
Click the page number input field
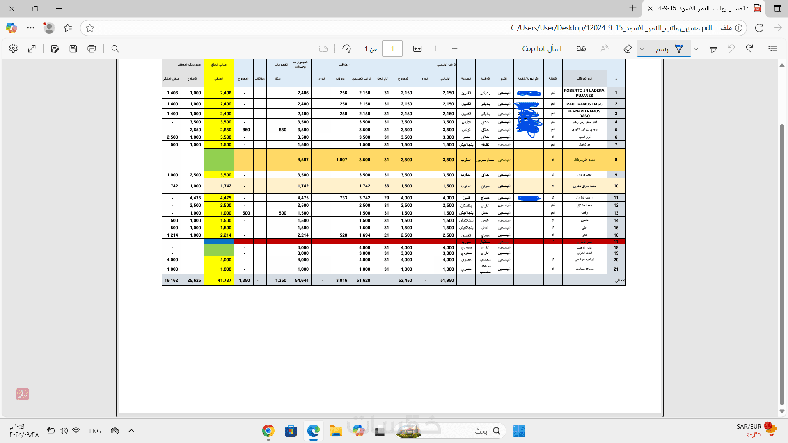coord(392,48)
